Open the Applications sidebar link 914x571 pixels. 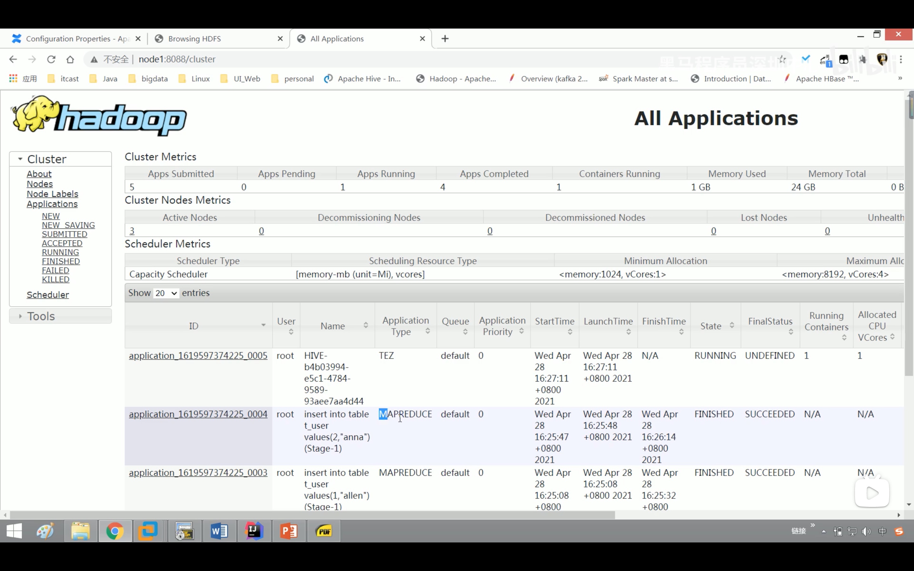[52, 204]
